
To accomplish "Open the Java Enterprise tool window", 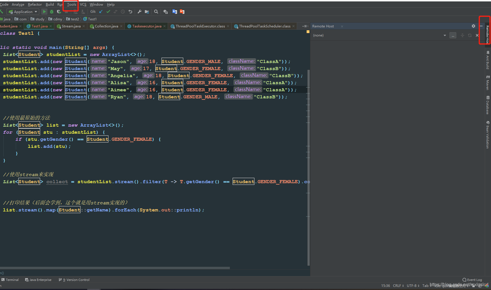I will tap(38, 280).
